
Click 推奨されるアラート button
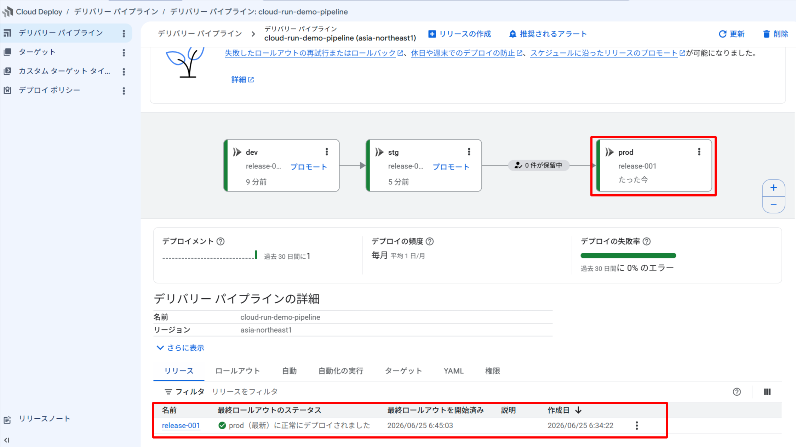click(548, 34)
